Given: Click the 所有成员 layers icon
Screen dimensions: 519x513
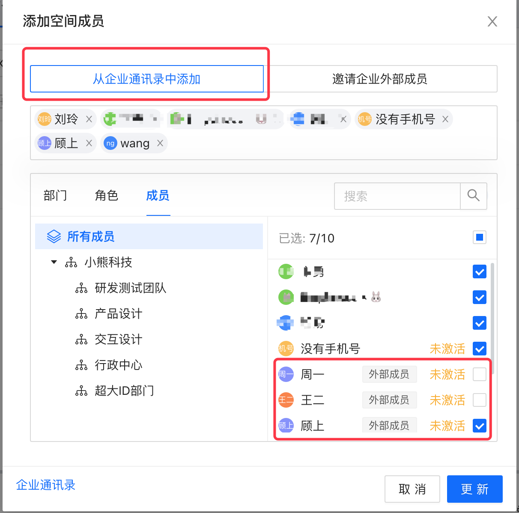Looking at the screenshot, I should click(54, 236).
